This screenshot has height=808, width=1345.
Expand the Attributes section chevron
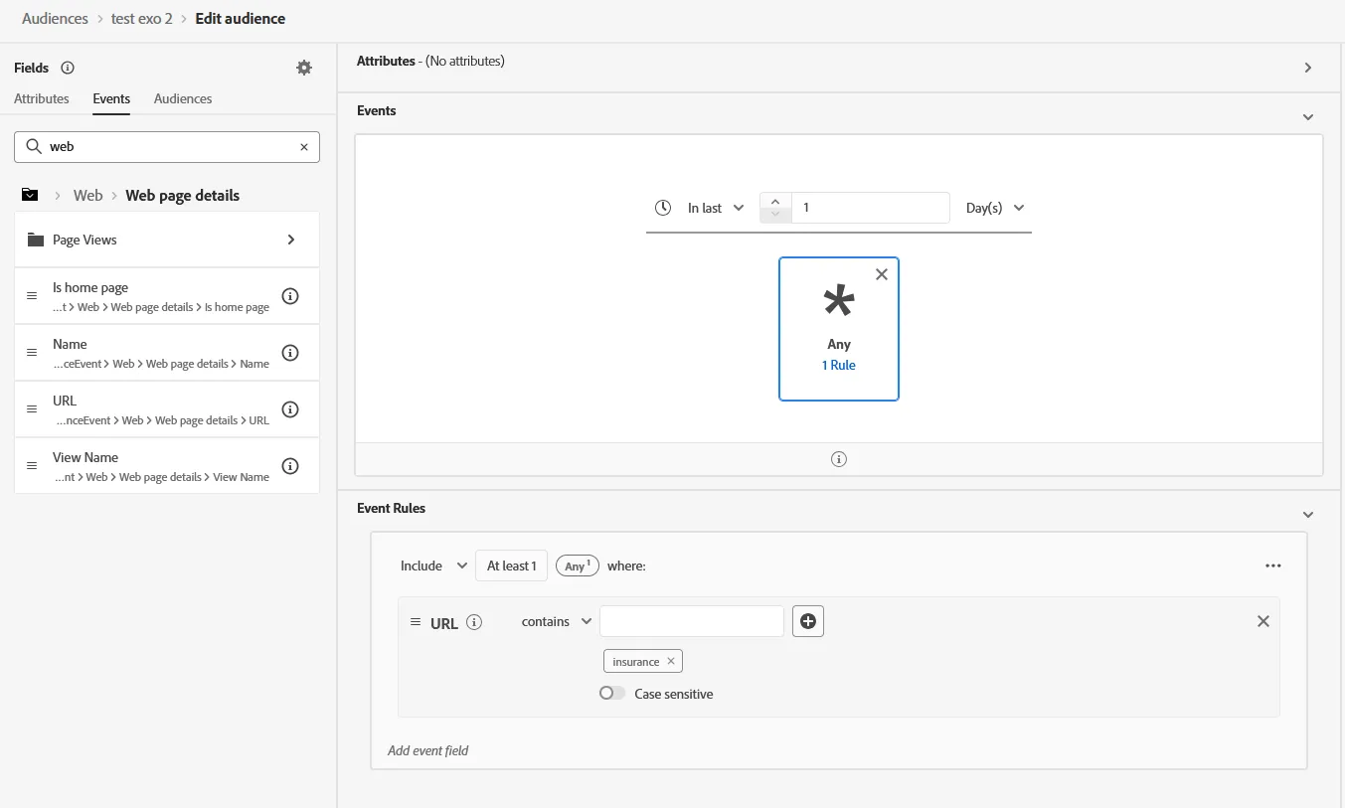point(1308,68)
